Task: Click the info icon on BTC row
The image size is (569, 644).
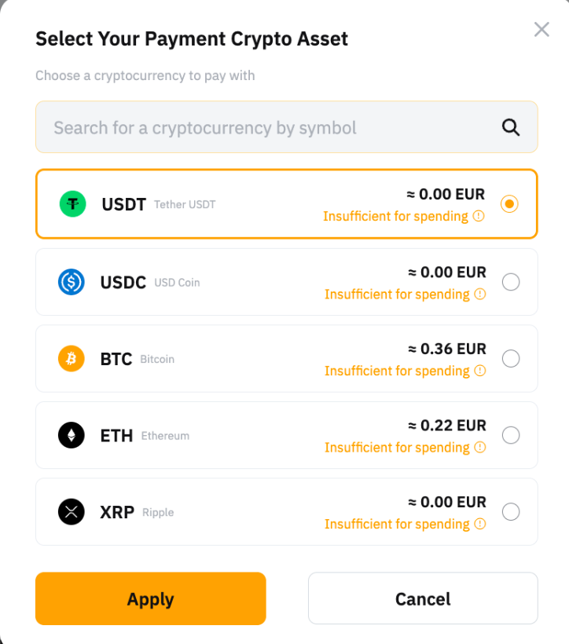Action: pos(480,371)
